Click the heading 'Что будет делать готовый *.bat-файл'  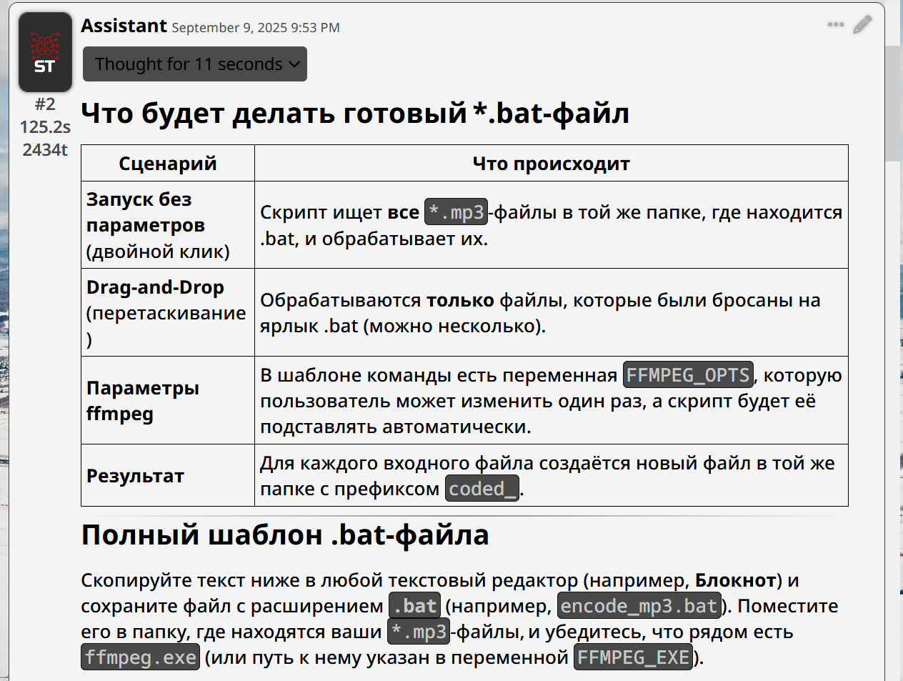(355, 114)
